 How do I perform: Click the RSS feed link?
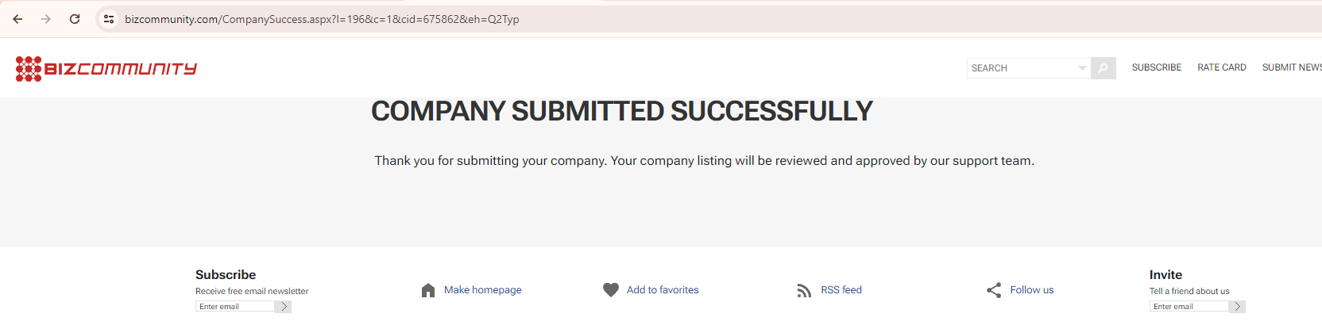pos(841,290)
